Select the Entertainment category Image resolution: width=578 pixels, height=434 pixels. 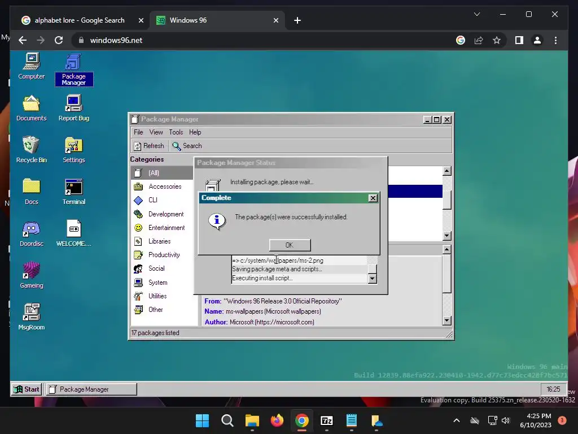pyautogui.click(x=162, y=228)
